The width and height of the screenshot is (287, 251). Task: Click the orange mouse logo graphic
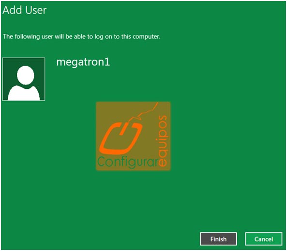tap(121, 138)
